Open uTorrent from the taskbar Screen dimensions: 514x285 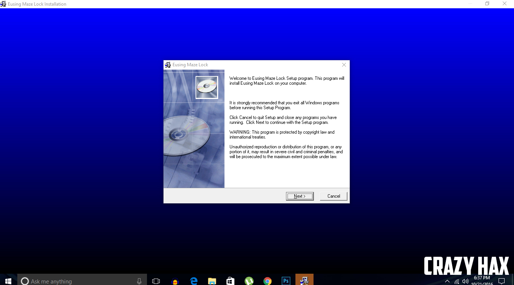click(249, 281)
